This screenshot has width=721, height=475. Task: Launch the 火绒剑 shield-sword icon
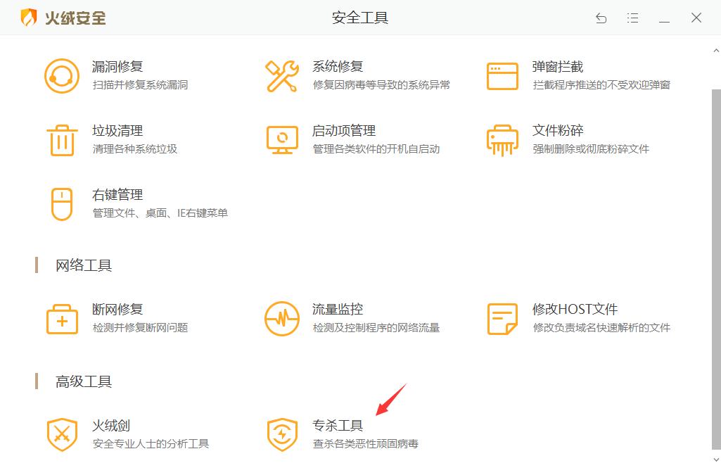click(62, 433)
